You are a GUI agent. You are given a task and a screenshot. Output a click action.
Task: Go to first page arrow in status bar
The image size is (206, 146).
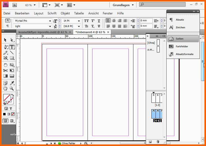18,143
